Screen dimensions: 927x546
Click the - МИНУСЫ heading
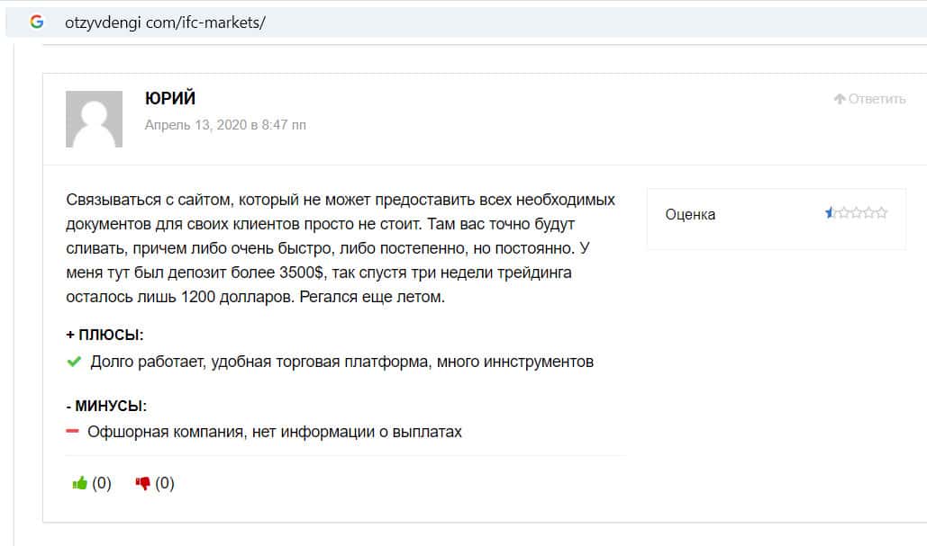pos(106,406)
